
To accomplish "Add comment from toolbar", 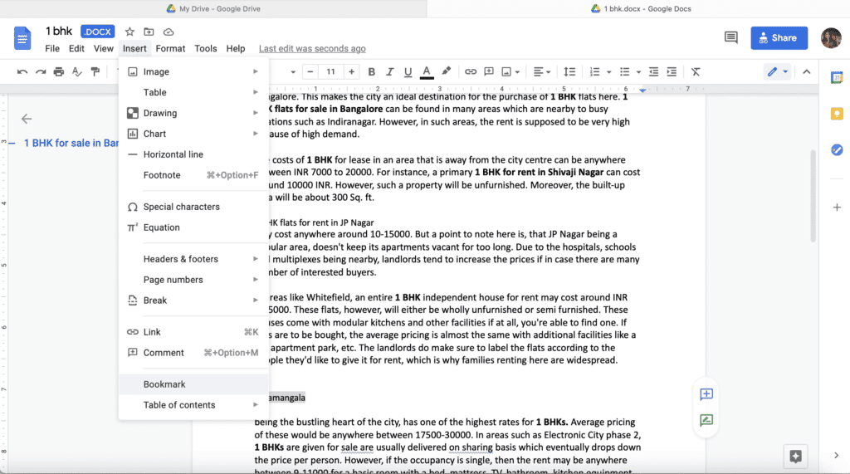I will click(489, 72).
